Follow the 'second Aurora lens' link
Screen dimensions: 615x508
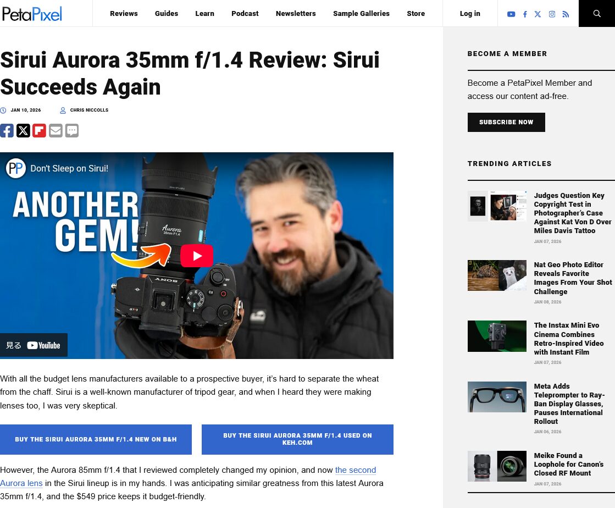coord(355,470)
